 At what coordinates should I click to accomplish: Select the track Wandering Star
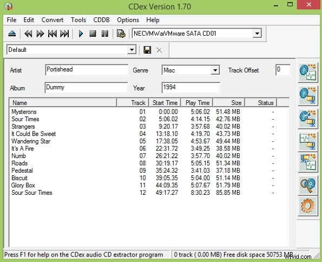point(31,141)
